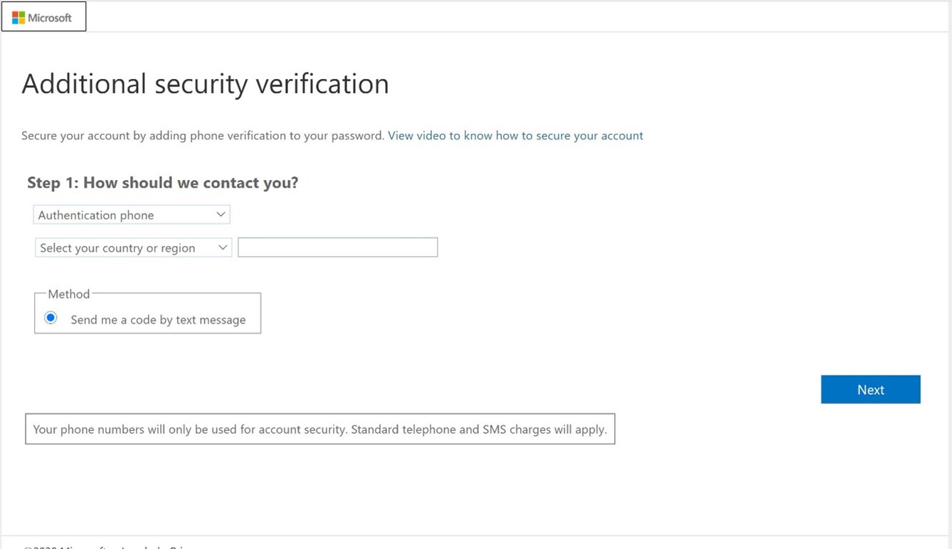Click the chevron on the country or region selector
952x549 pixels.
point(223,247)
